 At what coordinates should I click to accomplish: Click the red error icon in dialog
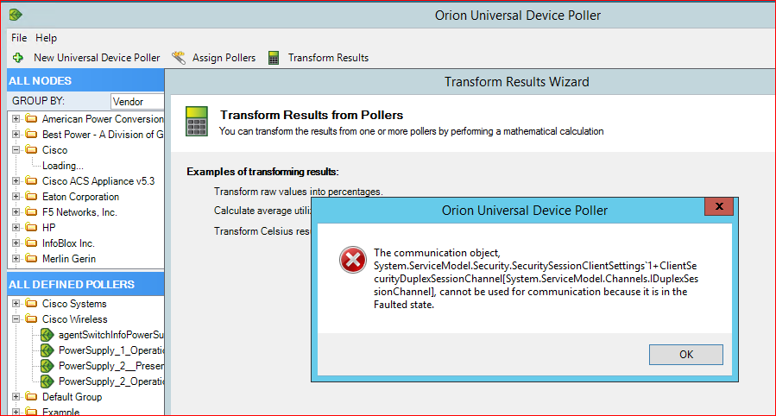pyautogui.click(x=353, y=260)
